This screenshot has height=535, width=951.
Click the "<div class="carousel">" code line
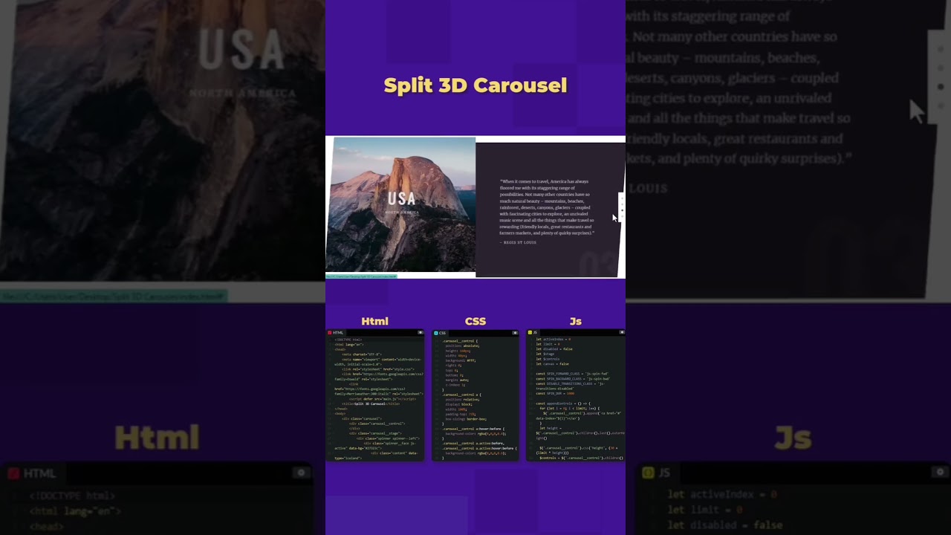coord(362,418)
